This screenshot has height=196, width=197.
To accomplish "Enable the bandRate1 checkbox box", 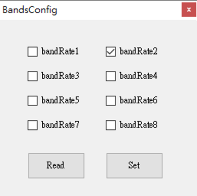I will tap(33, 51).
